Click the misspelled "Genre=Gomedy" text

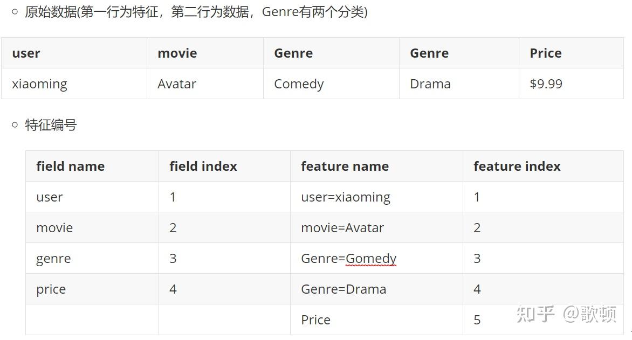[x=348, y=259]
